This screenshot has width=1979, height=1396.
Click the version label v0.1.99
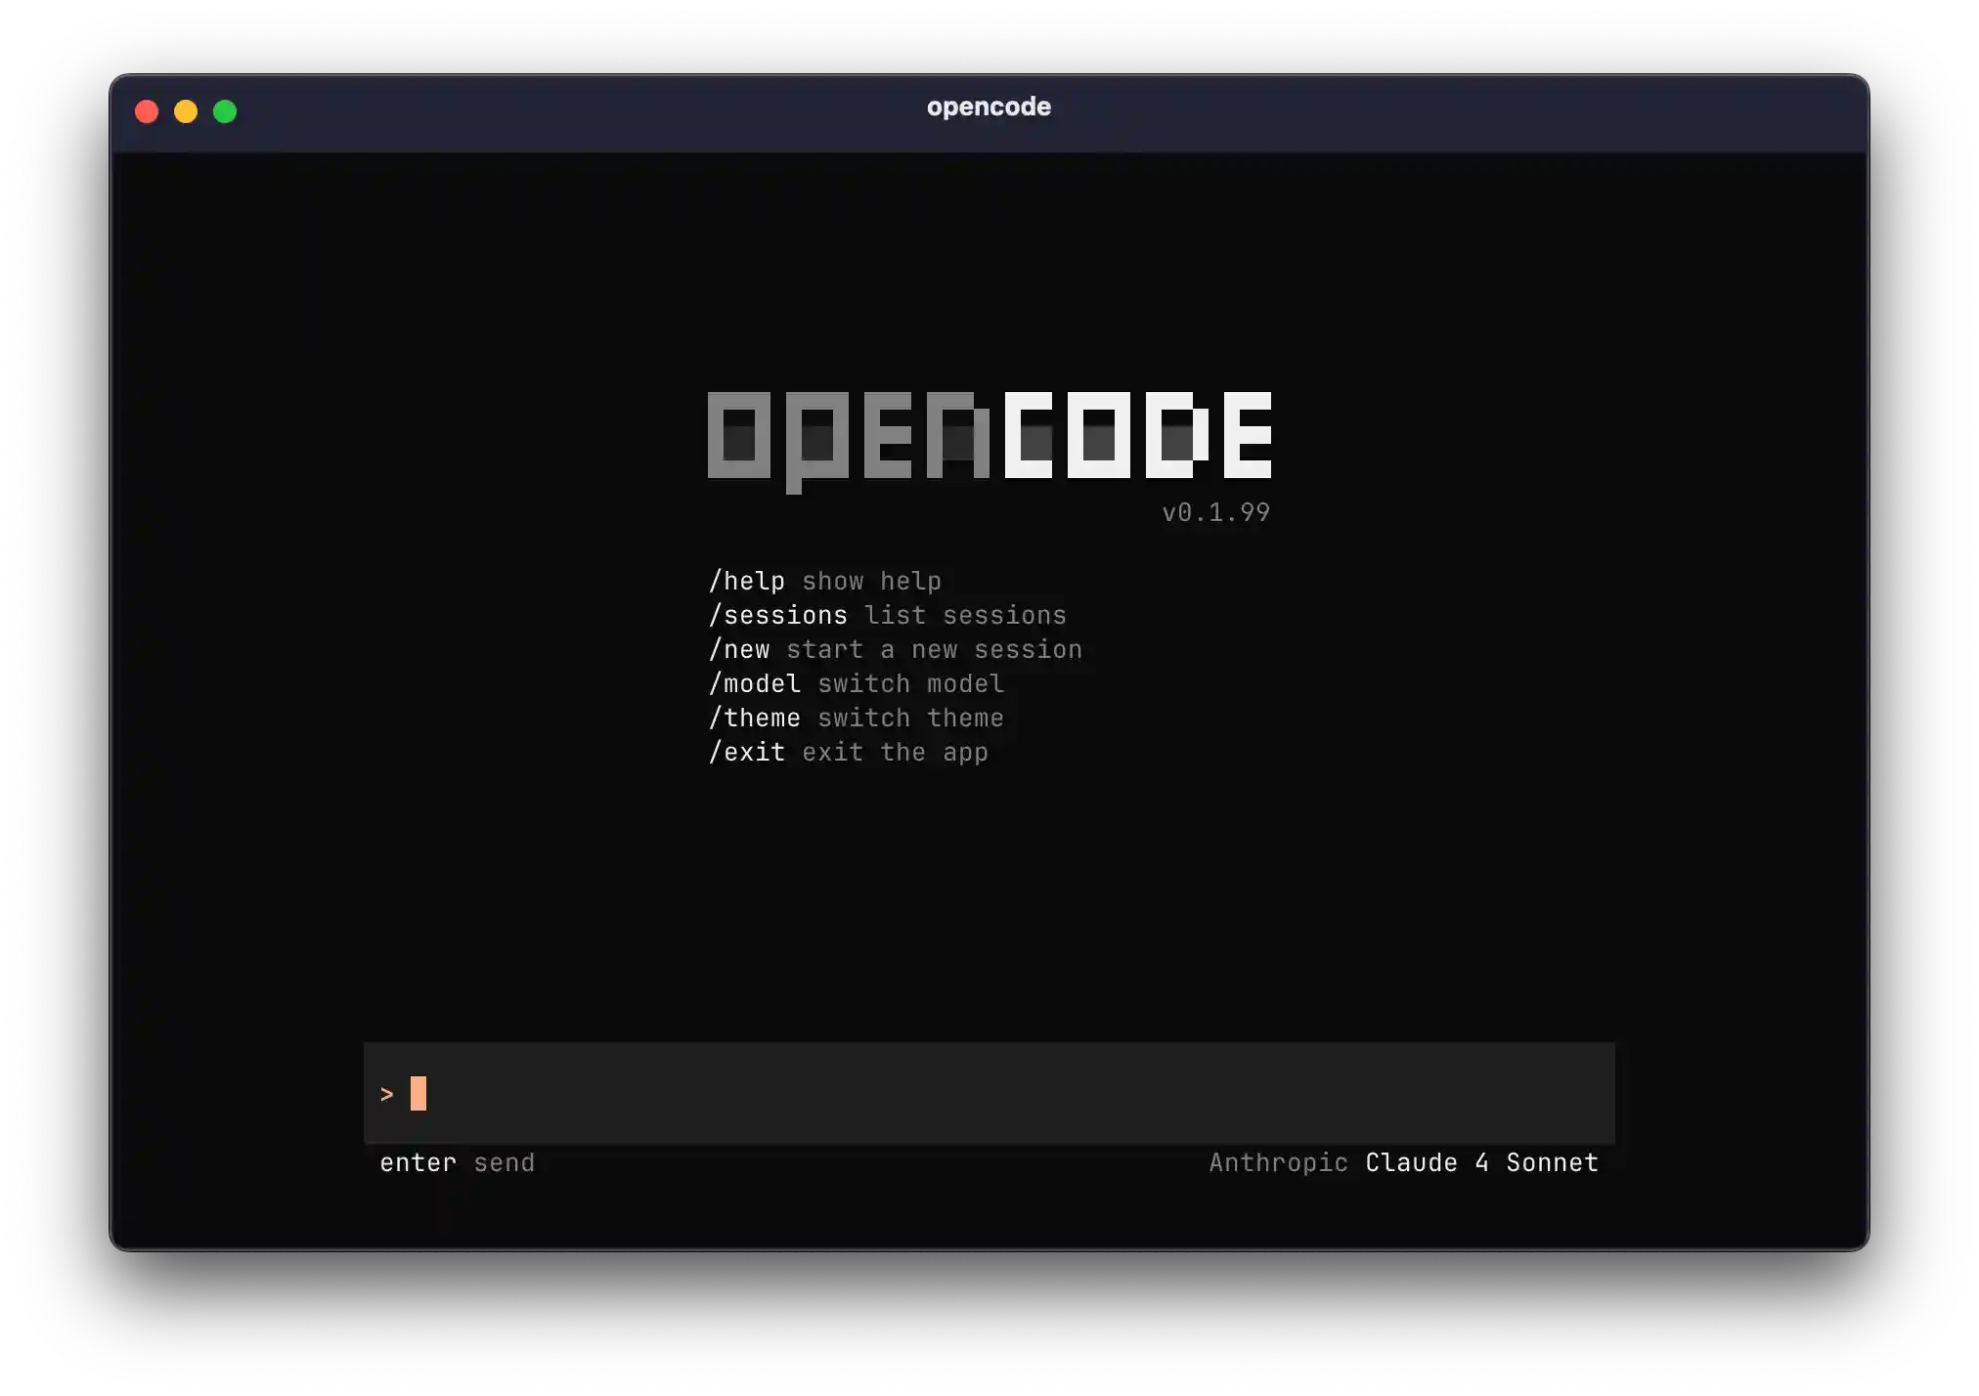(x=1215, y=511)
